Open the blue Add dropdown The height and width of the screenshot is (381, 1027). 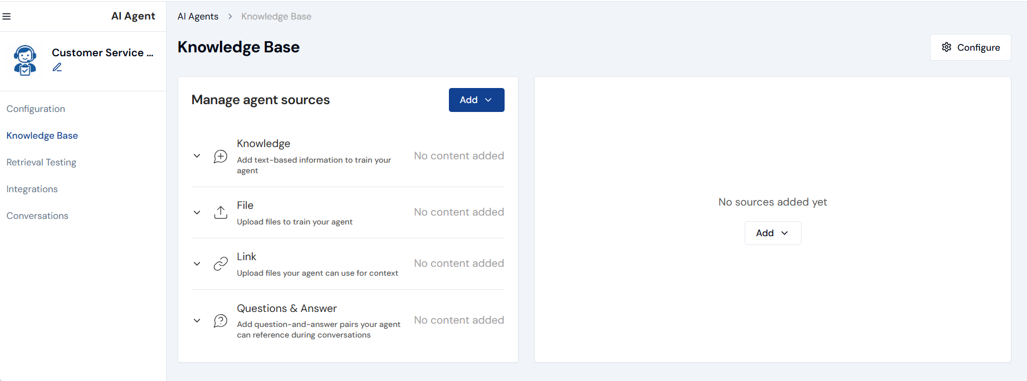[x=476, y=100]
